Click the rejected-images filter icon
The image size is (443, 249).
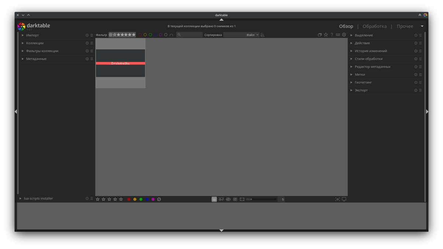pos(110,35)
